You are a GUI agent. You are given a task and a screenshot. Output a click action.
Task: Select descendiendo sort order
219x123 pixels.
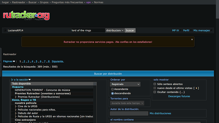112,93
